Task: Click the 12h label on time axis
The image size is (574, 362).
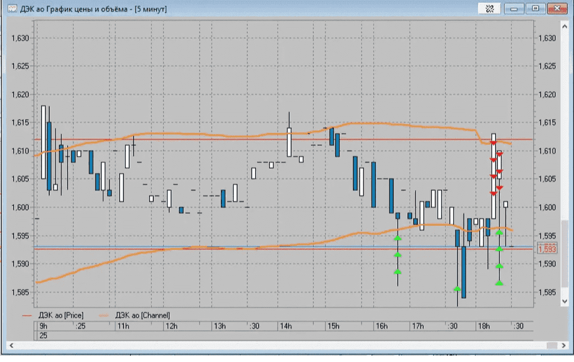Action: 171,326
